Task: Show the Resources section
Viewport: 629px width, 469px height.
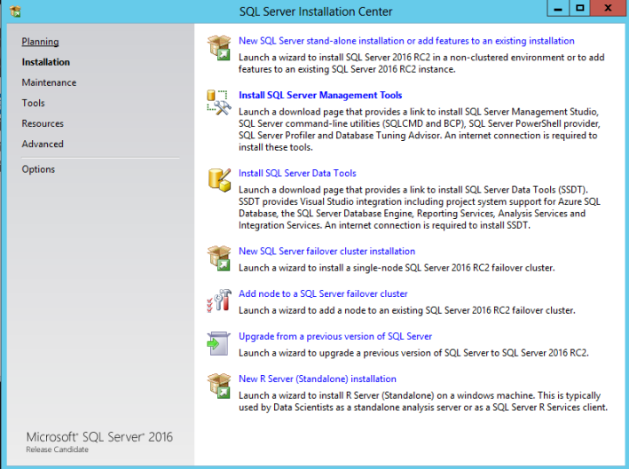Action: pyautogui.click(x=43, y=123)
